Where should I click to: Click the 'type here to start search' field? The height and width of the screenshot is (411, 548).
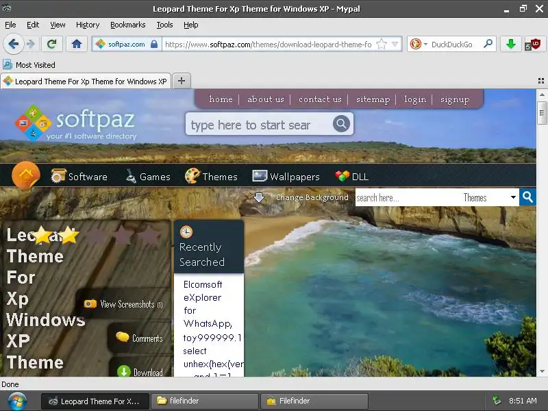coord(259,125)
